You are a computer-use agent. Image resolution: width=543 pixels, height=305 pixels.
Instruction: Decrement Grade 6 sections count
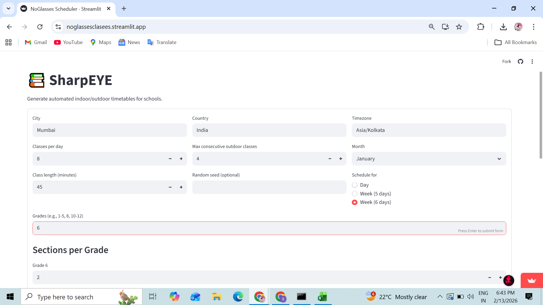coord(490,278)
